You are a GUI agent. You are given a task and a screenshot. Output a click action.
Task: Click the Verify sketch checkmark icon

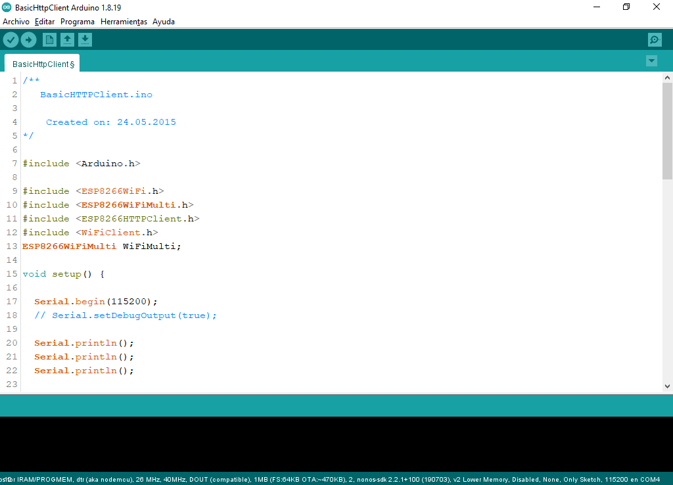click(11, 40)
